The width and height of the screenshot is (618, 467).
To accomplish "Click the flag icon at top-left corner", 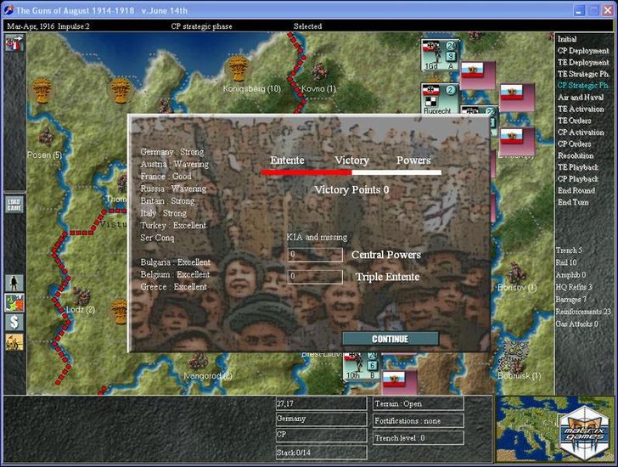I will coord(14,42).
